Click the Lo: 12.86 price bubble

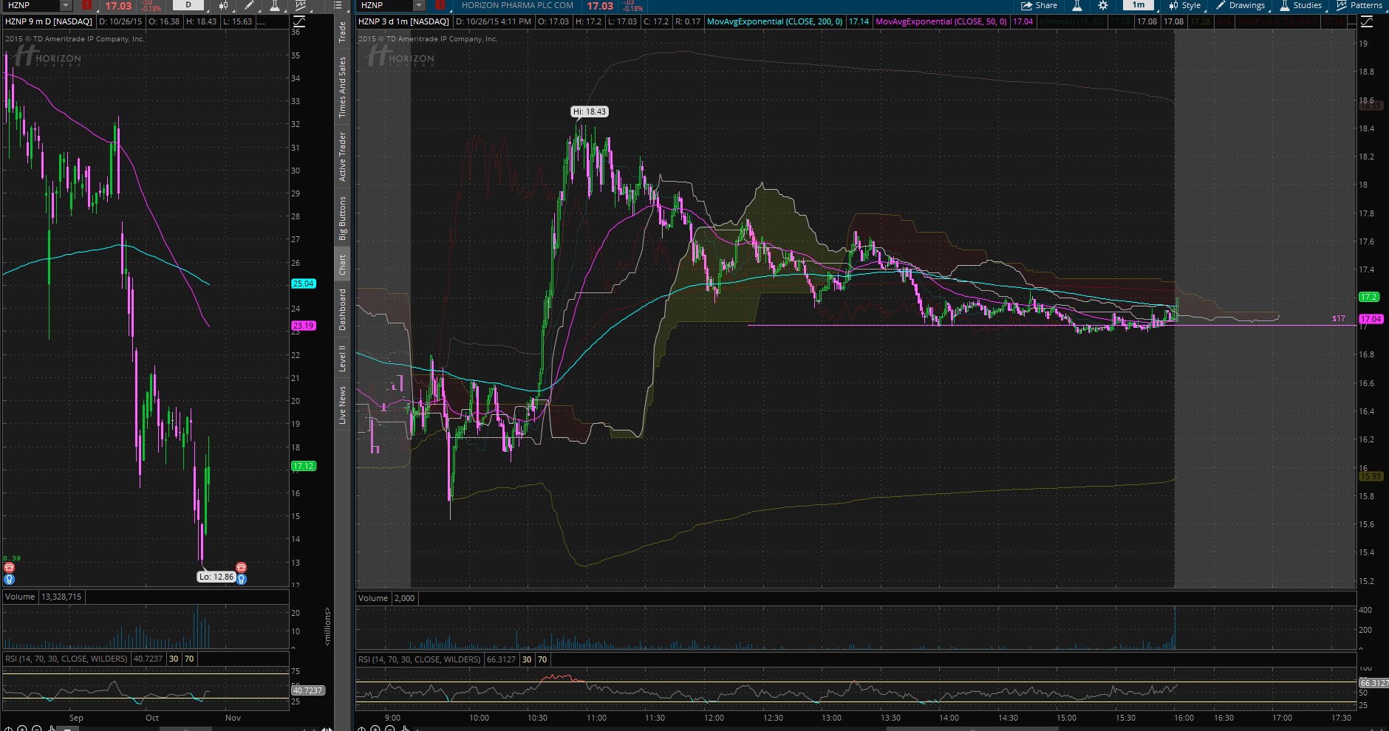[x=216, y=577]
